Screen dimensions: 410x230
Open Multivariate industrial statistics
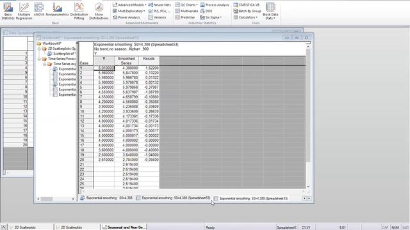pos(186,11)
